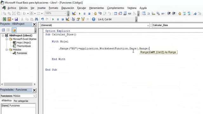Click the 'With Hoja1' code line
Viewport: 203px width, 114px height.
coord(60,41)
